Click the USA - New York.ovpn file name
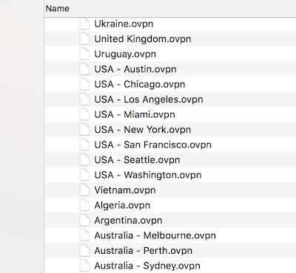Image resolution: width=296 pixels, height=273 pixels. [x=143, y=130]
